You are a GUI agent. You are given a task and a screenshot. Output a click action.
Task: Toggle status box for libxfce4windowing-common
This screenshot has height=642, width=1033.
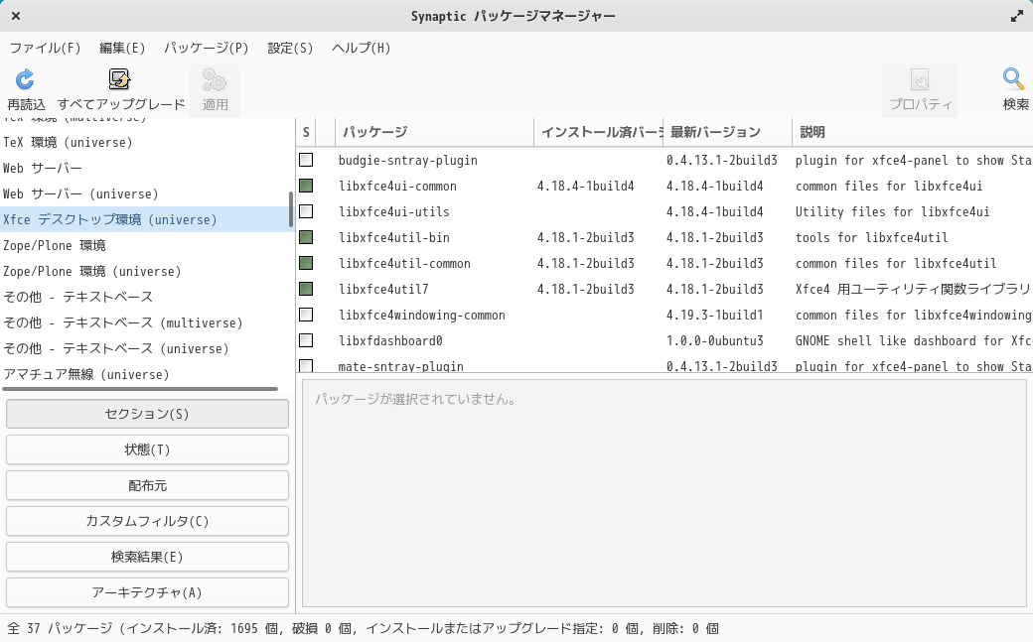click(x=306, y=315)
